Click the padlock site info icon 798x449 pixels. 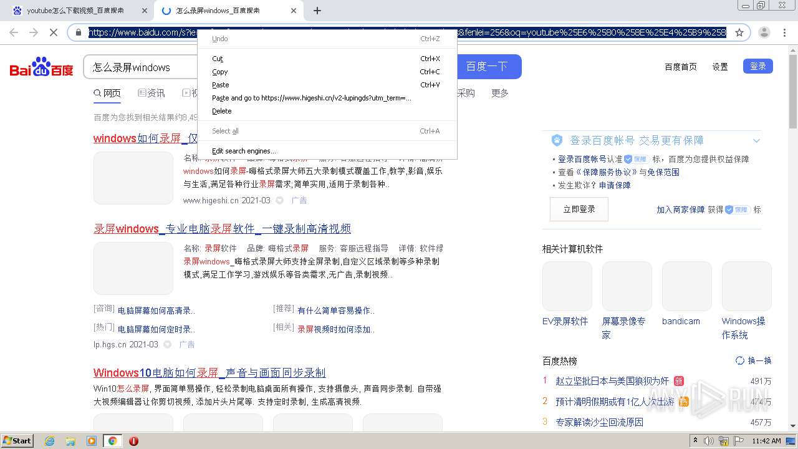tap(79, 32)
